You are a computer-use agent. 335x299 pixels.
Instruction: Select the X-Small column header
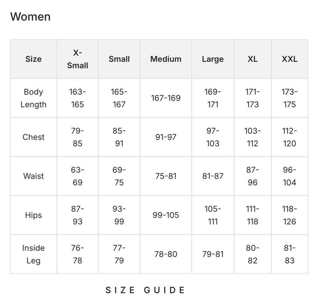77,59
